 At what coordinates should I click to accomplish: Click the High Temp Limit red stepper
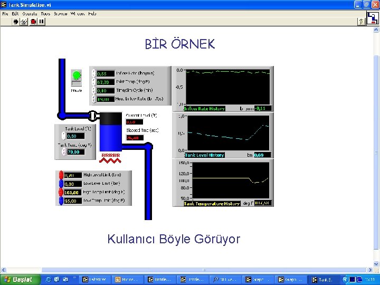(x=61, y=193)
